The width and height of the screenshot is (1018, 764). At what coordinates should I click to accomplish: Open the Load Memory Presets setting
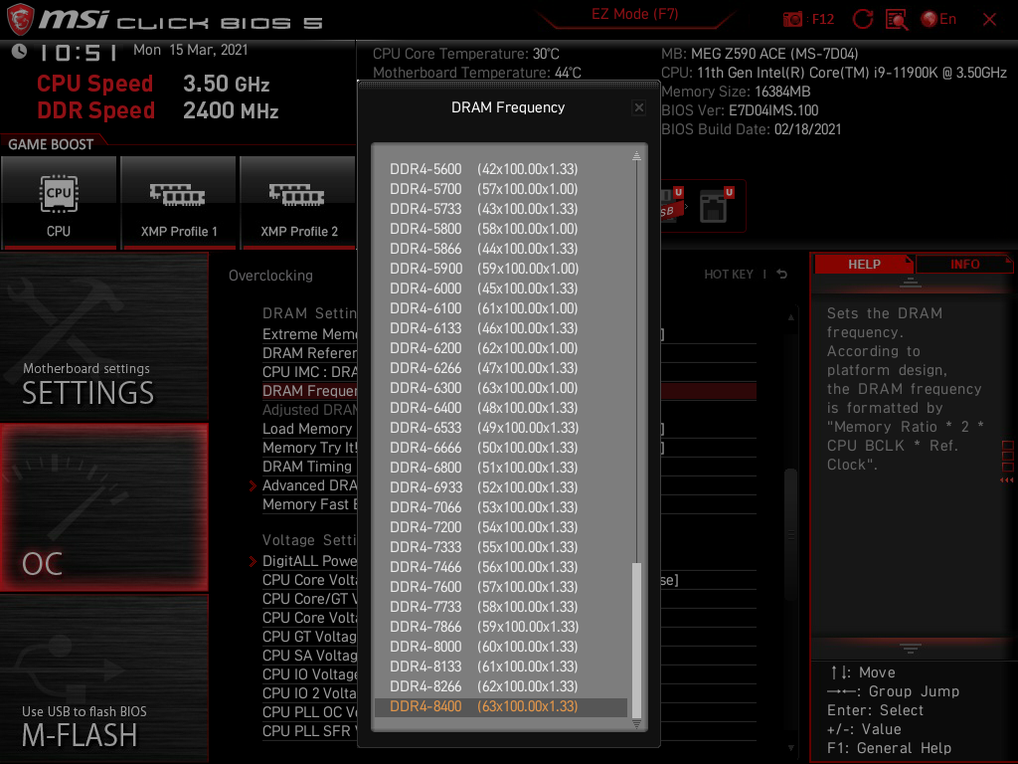[x=309, y=430]
